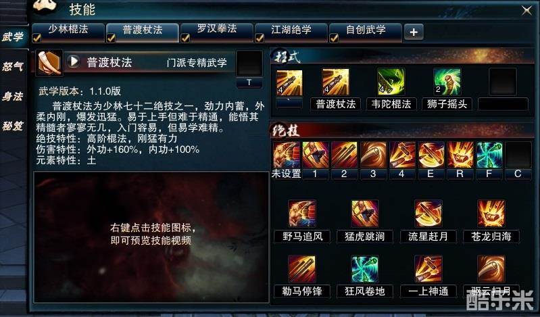
Task: Click the 勒马停锋 skill icon
Action: tap(301, 269)
